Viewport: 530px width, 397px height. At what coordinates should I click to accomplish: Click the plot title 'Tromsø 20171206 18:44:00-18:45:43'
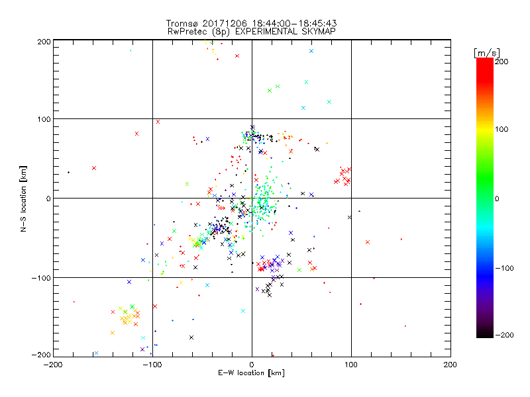click(x=251, y=23)
